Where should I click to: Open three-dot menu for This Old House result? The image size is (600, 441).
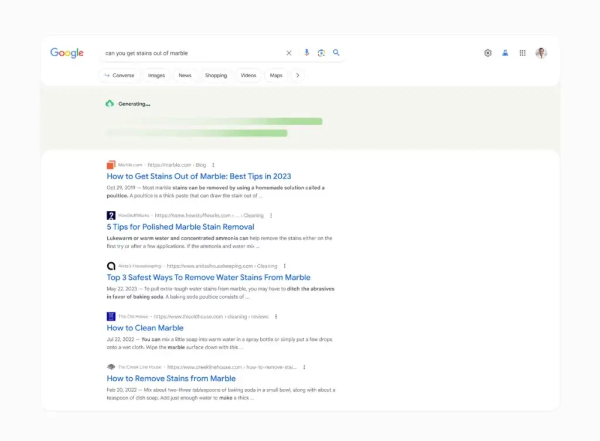pyautogui.click(x=276, y=317)
